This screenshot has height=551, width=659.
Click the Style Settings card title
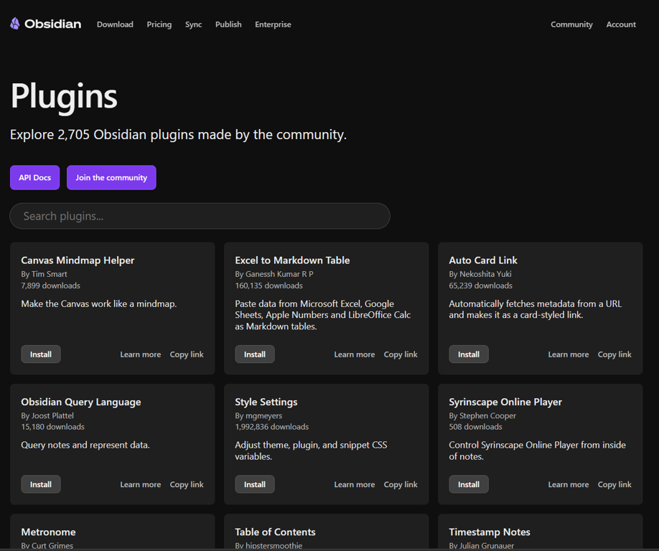pyautogui.click(x=266, y=402)
